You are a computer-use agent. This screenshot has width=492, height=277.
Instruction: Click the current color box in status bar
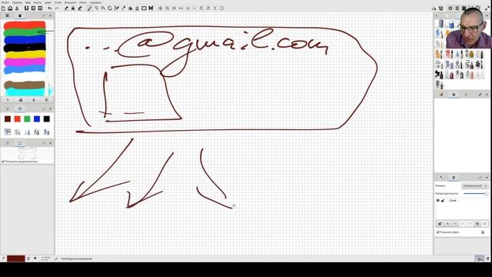click(15, 259)
